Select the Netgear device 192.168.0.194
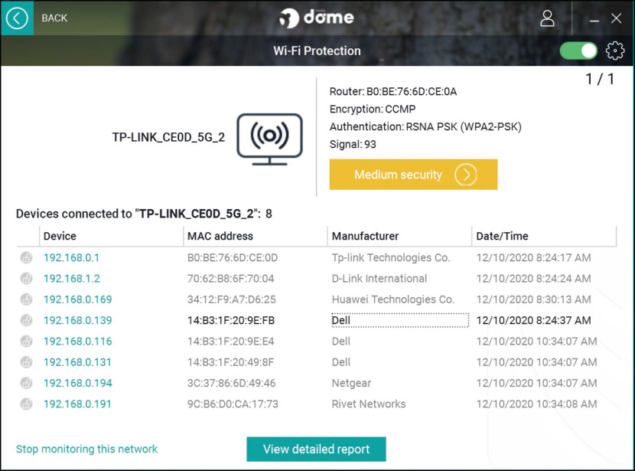Image resolution: width=635 pixels, height=471 pixels. (x=78, y=383)
